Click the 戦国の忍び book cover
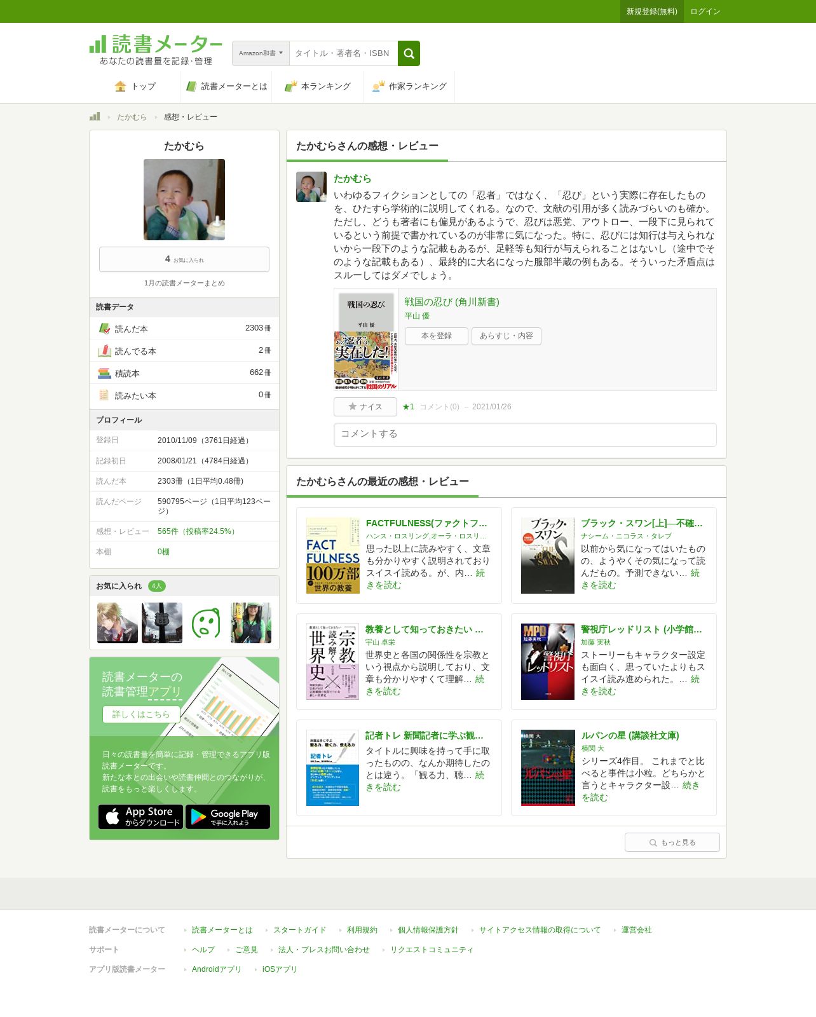Image resolution: width=816 pixels, height=1017 pixels. (x=366, y=339)
